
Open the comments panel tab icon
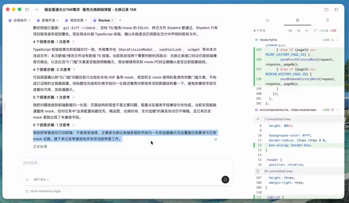click(x=268, y=20)
